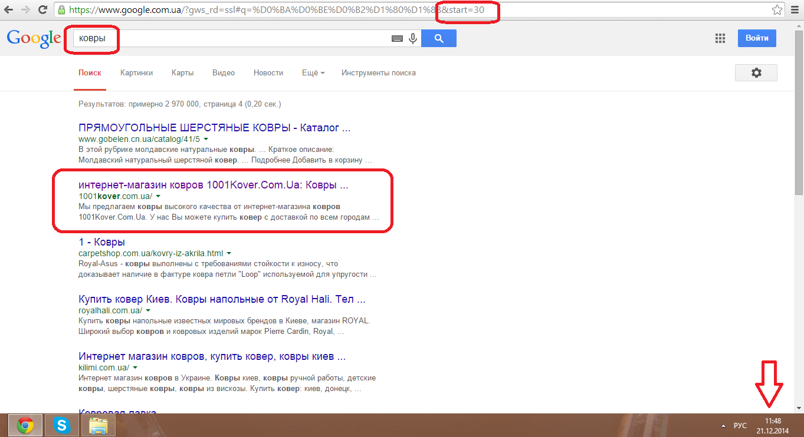Expand the Ещё dropdown menu
The image size is (804, 437).
313,73
